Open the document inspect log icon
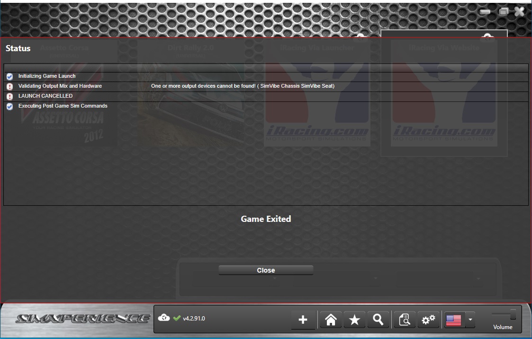The height and width of the screenshot is (339, 532). [405, 320]
